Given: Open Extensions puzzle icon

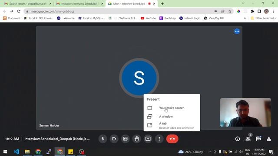Looking at the screenshot, I should point(252,11).
